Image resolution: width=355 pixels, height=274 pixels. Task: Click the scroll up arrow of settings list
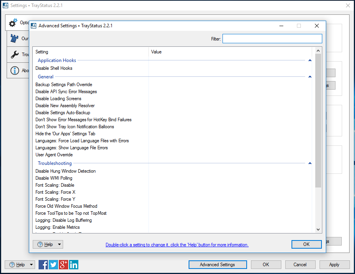[x=318, y=51]
